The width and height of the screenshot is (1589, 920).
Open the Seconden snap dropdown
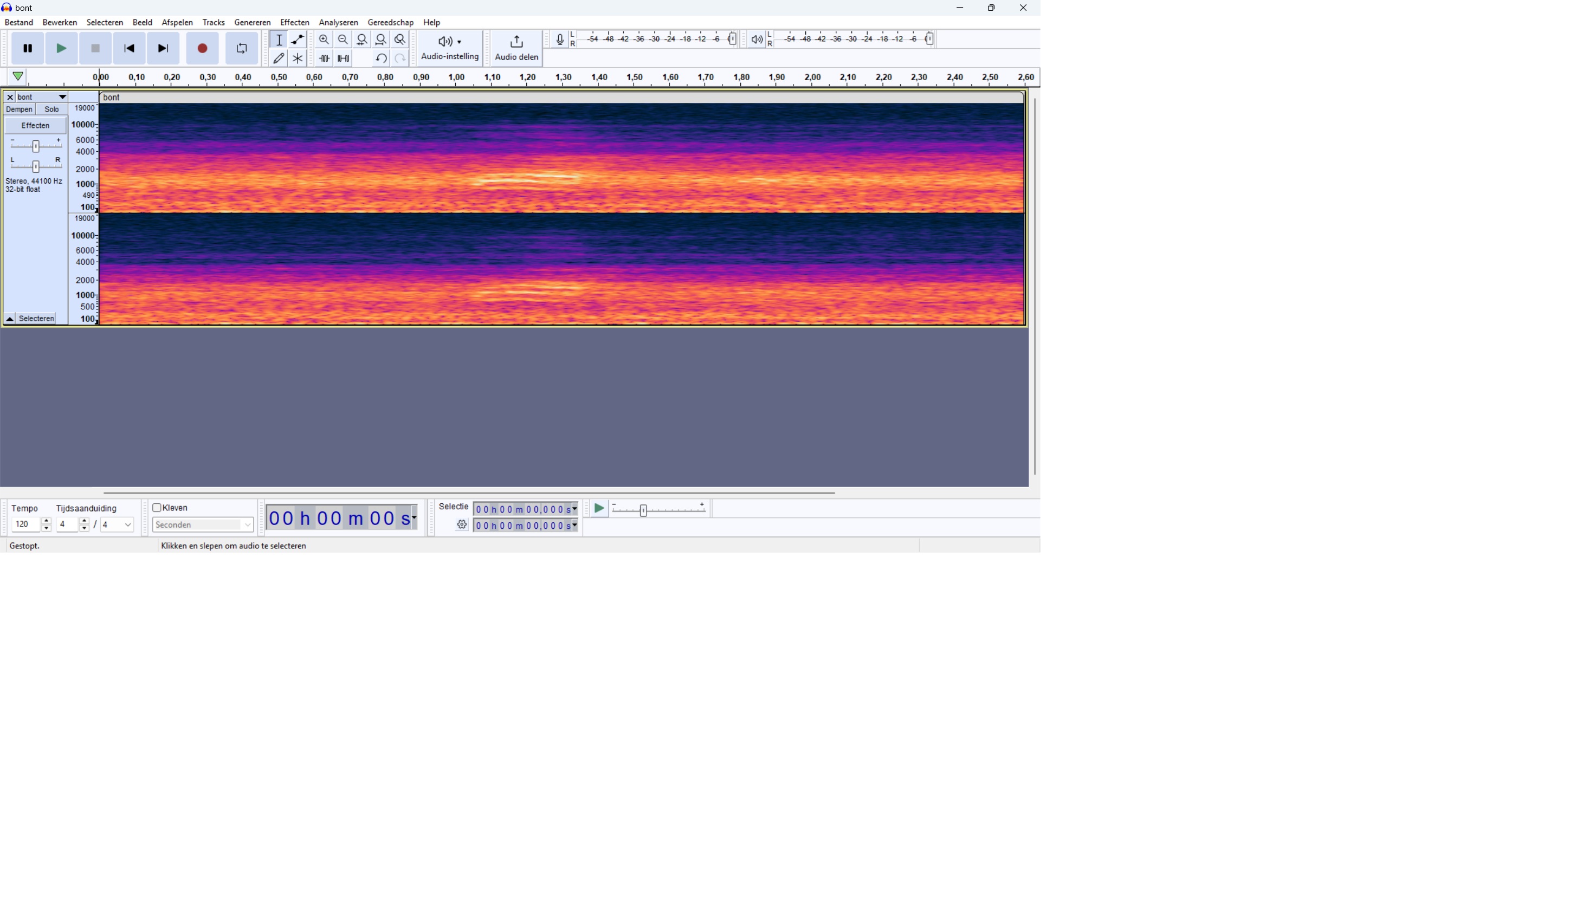pos(203,524)
